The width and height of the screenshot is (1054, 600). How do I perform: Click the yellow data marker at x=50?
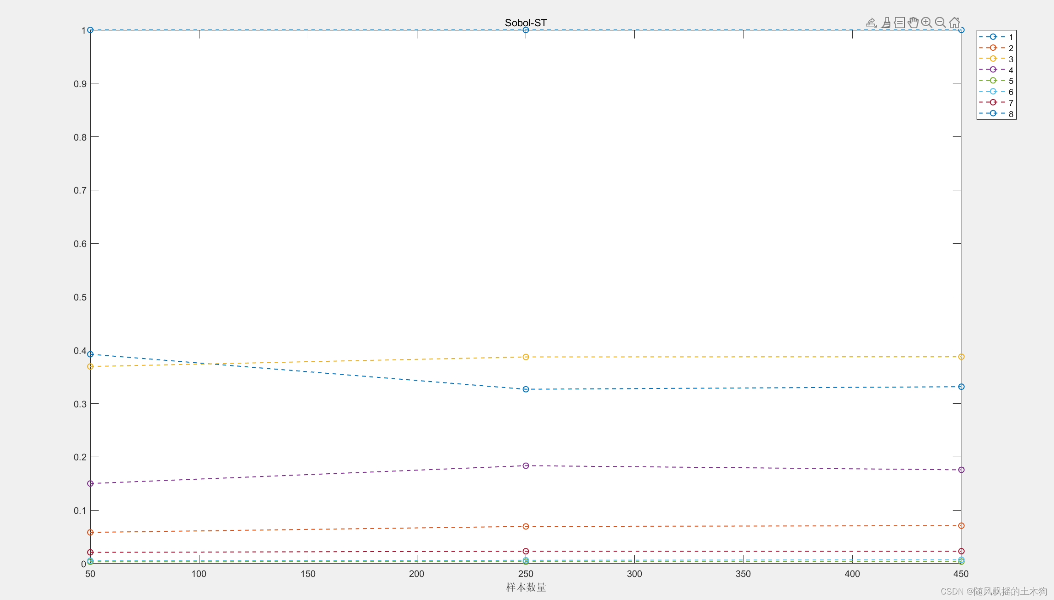pos(90,367)
